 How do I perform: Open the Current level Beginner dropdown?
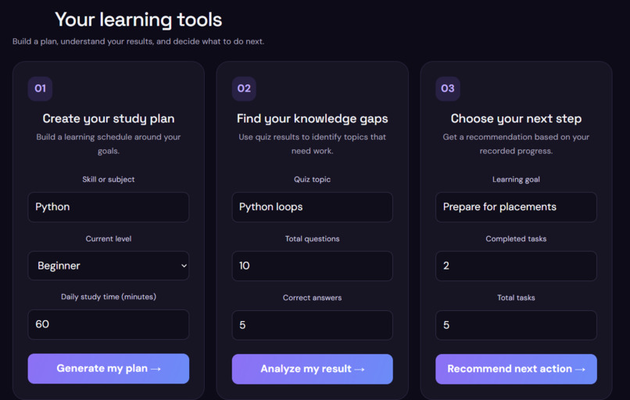tap(108, 266)
